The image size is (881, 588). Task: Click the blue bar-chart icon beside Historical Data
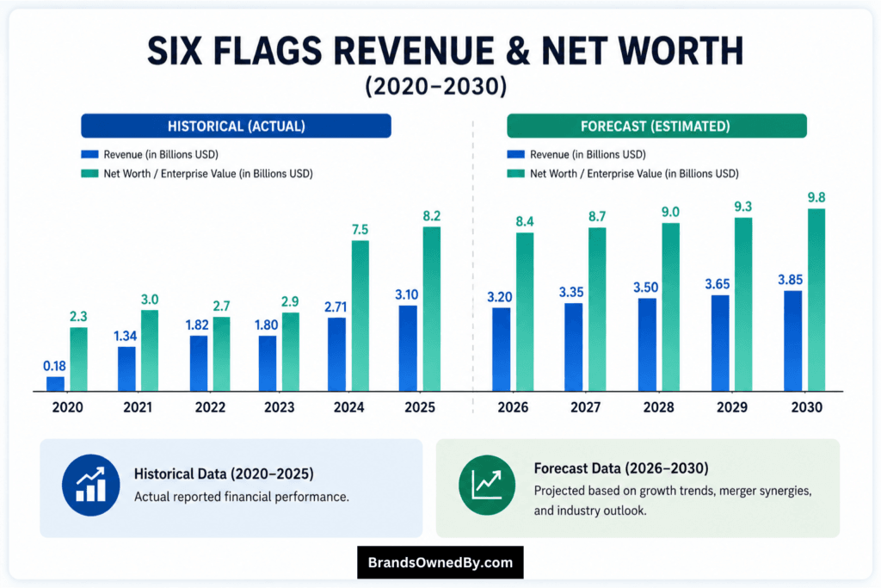pos(90,486)
